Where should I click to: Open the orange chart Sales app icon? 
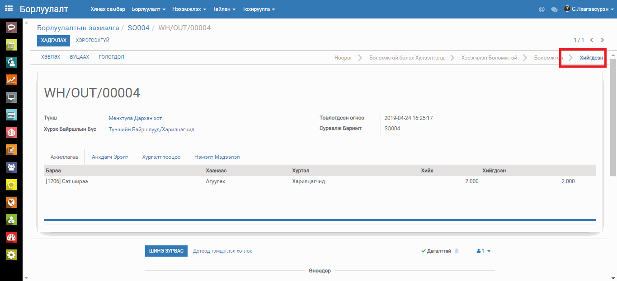11,80
